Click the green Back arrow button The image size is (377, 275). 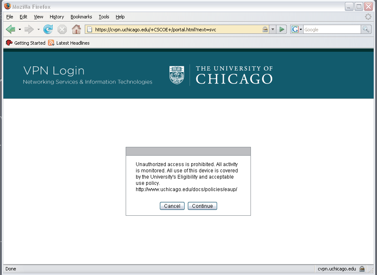point(10,30)
